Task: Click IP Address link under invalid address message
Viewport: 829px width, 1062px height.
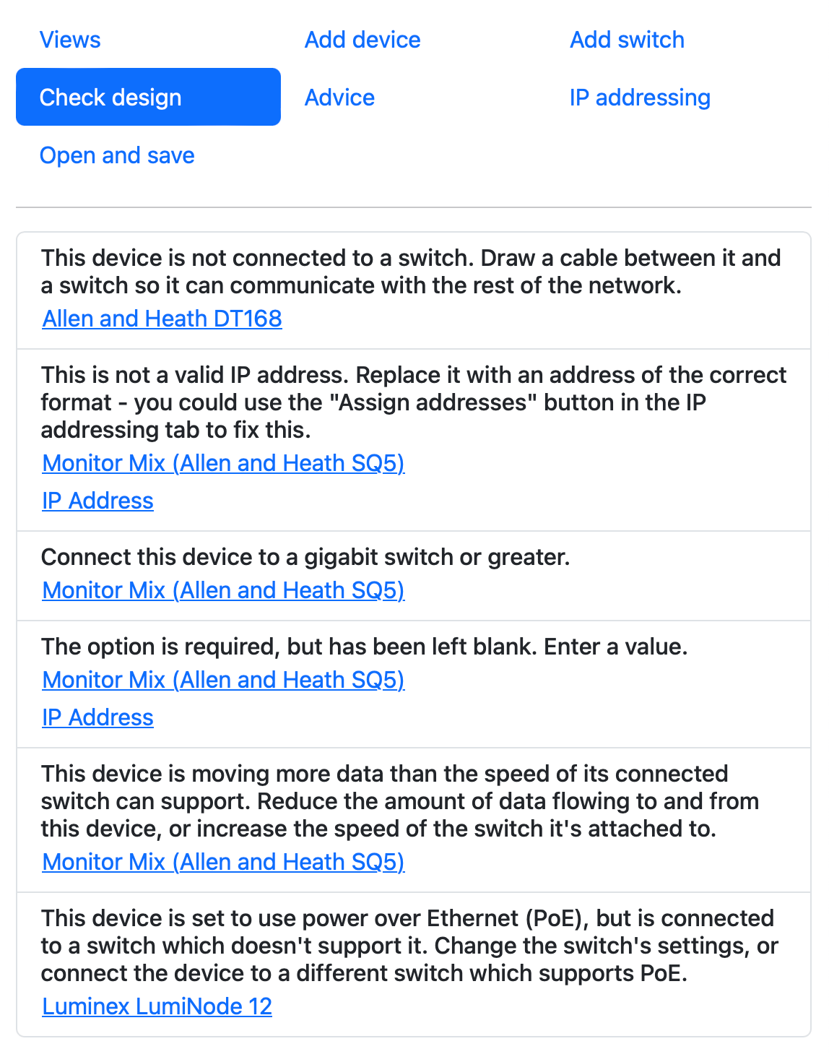Action: tap(97, 500)
